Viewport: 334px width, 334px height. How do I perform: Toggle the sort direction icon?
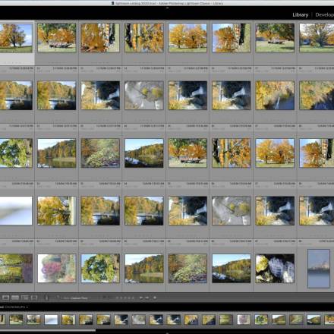(58, 298)
